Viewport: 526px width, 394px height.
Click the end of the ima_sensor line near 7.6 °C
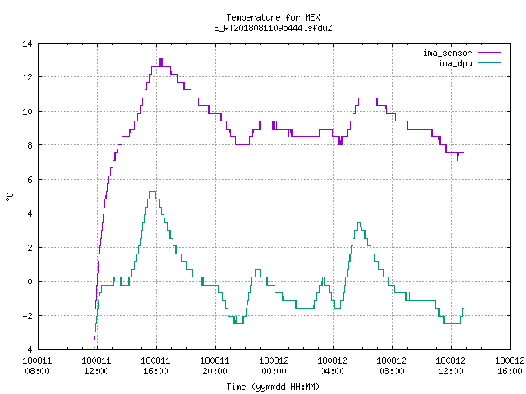tap(462, 153)
